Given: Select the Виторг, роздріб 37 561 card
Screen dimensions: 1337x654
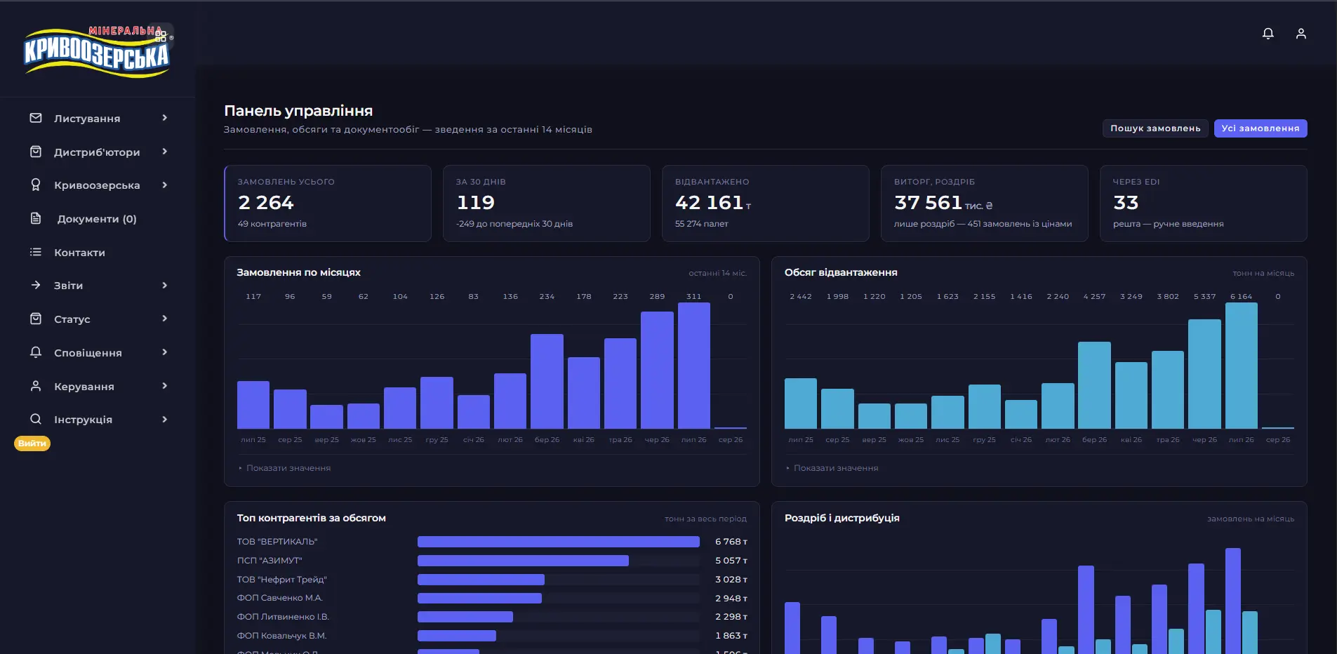Looking at the screenshot, I should tap(985, 203).
